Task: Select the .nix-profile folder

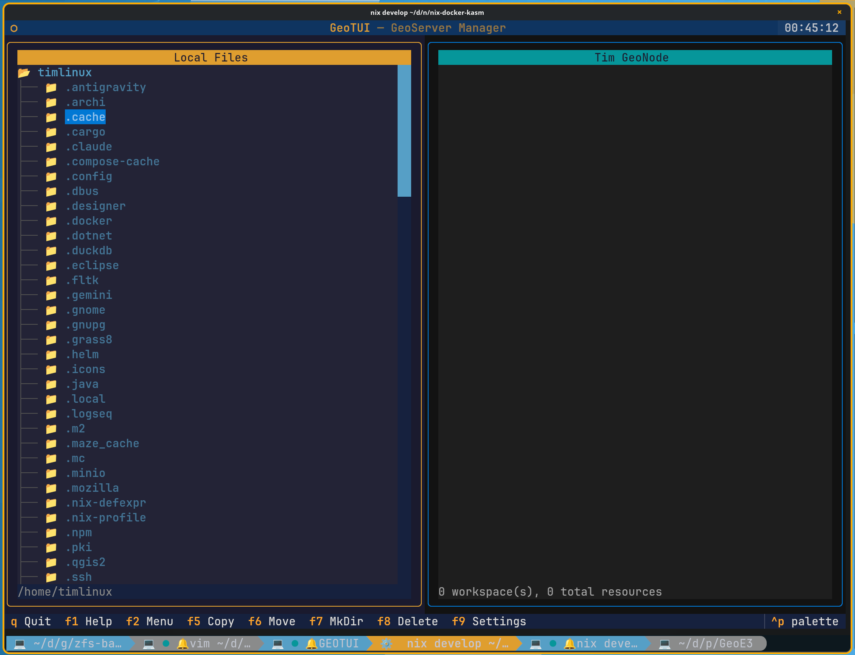Action: point(106,518)
